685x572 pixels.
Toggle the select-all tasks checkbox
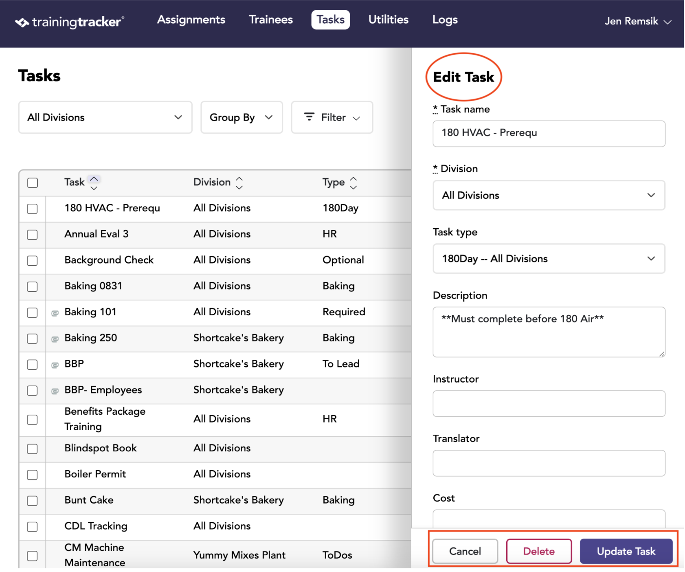[33, 183]
